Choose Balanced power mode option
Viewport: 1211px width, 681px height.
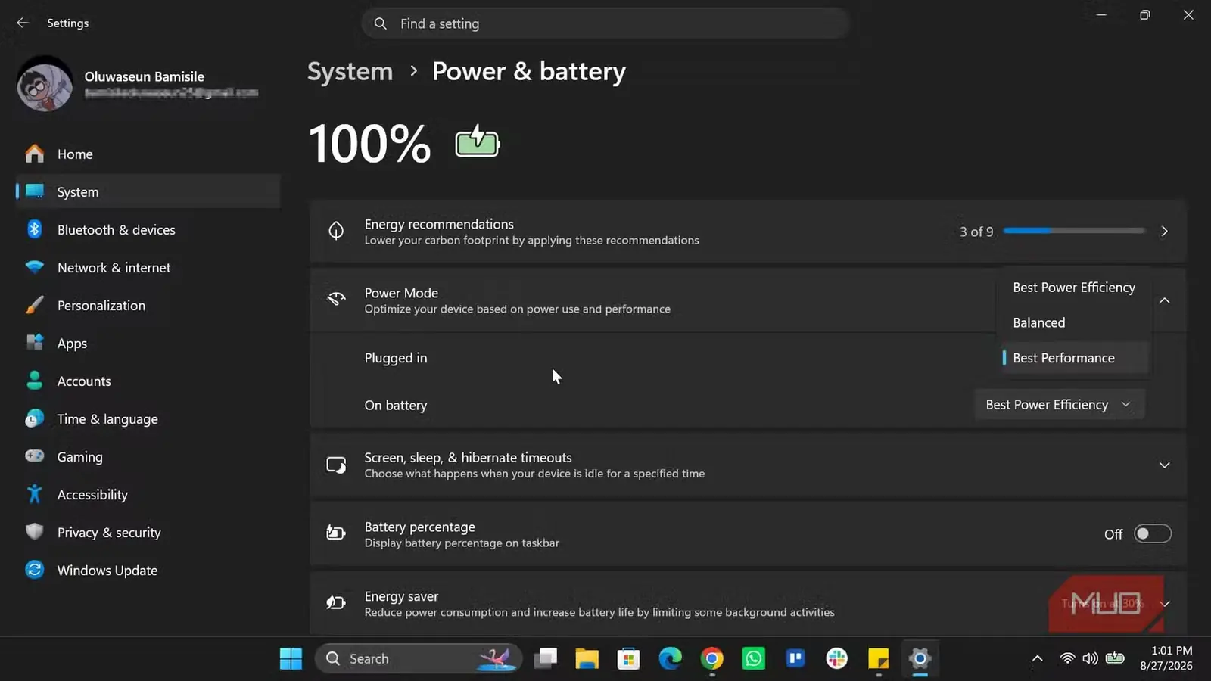[1074, 323]
